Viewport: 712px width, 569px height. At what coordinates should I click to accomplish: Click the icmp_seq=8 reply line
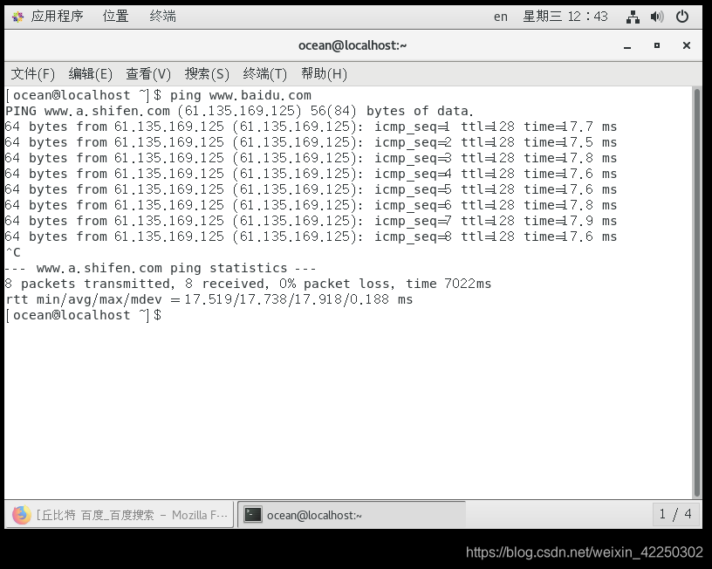[311, 237]
